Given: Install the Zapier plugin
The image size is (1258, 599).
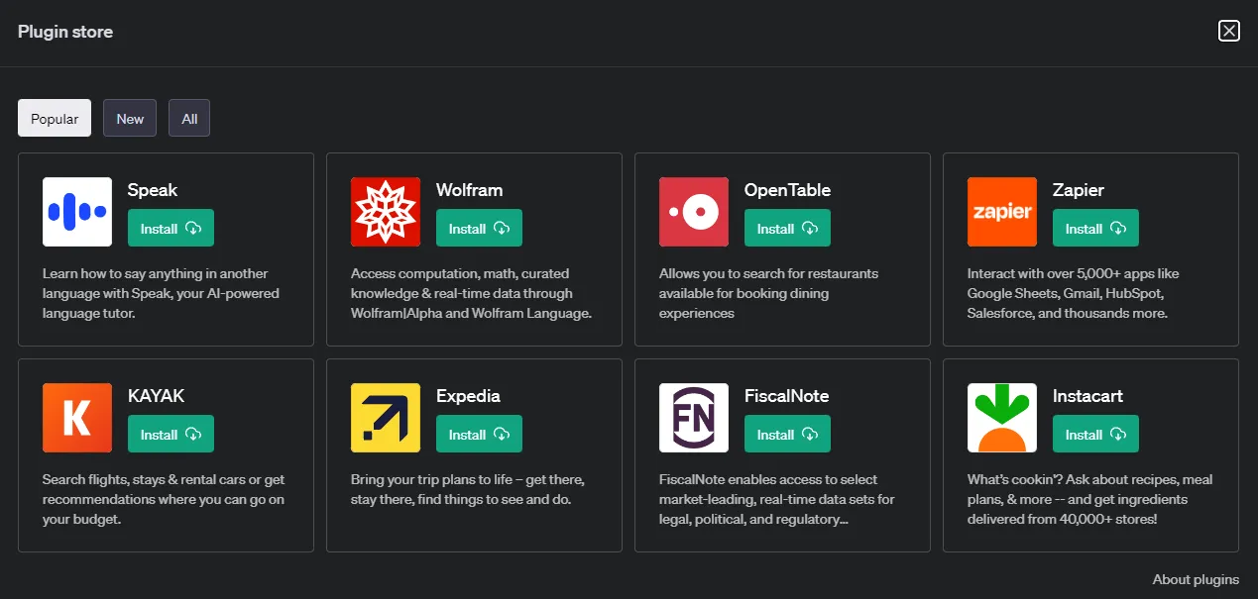Looking at the screenshot, I should 1095,228.
